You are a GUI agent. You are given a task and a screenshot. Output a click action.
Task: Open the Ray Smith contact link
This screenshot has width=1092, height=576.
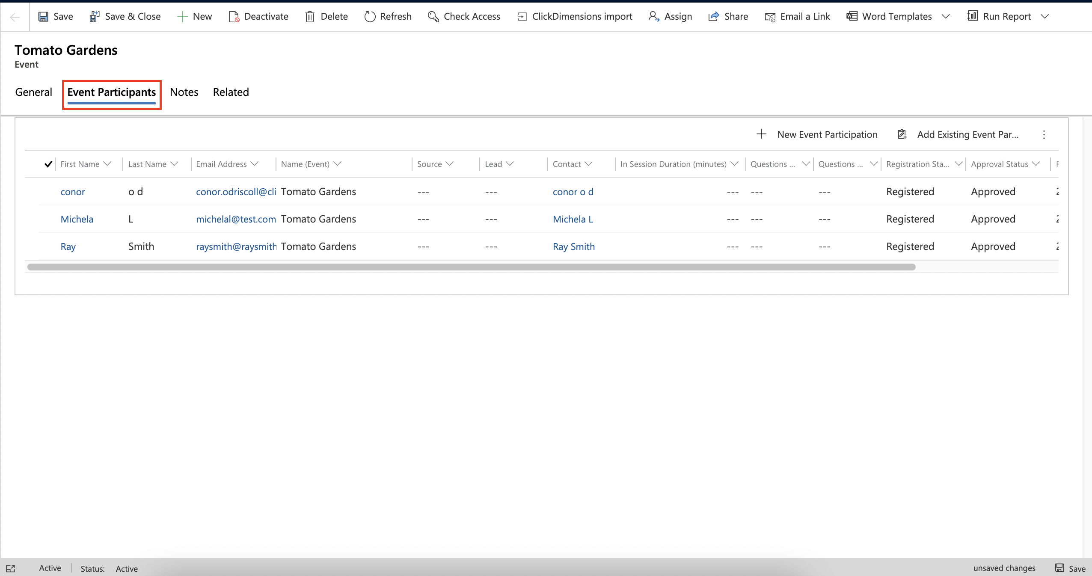click(574, 246)
